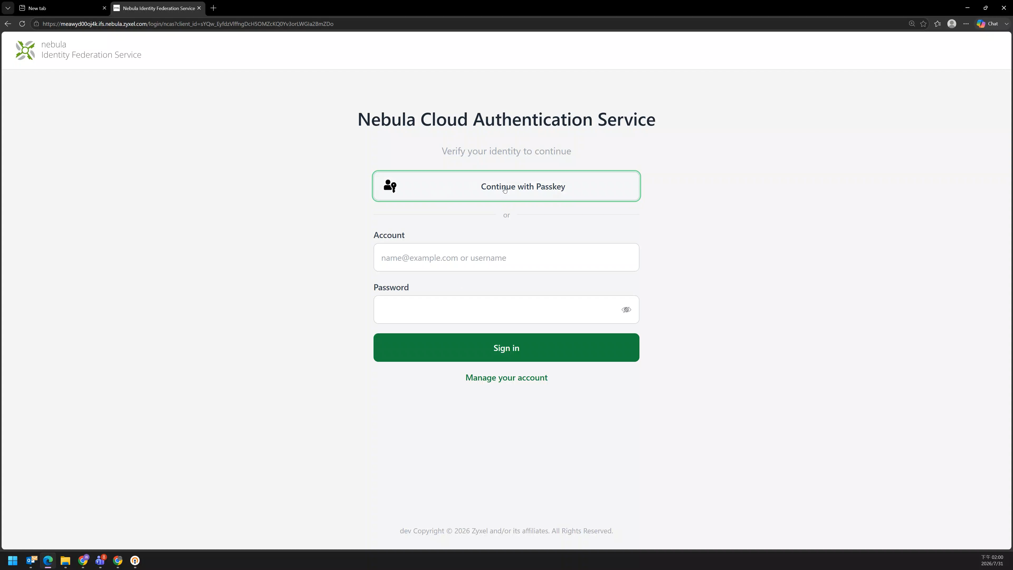This screenshot has width=1013, height=570.
Task: Open Chrome with the person profile badge
Action: click(118, 560)
